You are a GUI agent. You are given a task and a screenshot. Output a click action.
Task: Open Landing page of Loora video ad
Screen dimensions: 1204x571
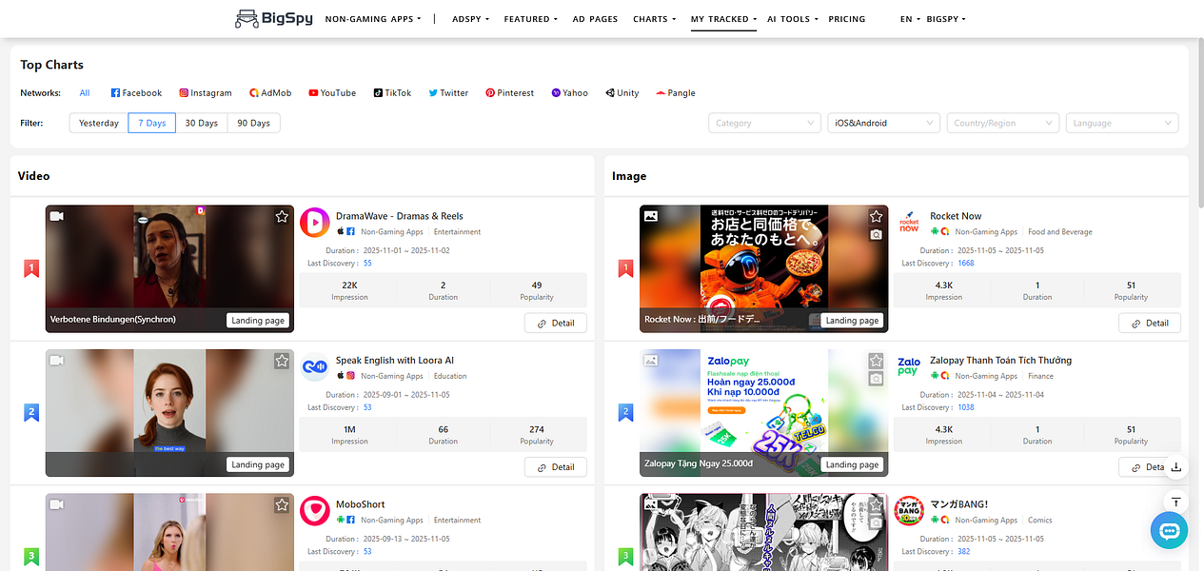point(258,464)
